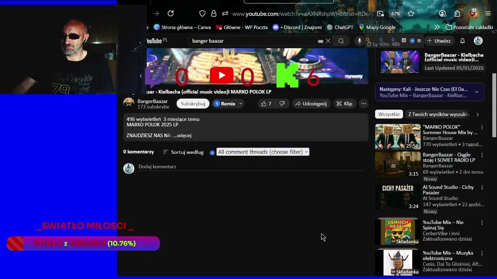This screenshot has width=497, height=279.
Task: Open the stats chart icon in YouTube header
Action: tap(404, 40)
